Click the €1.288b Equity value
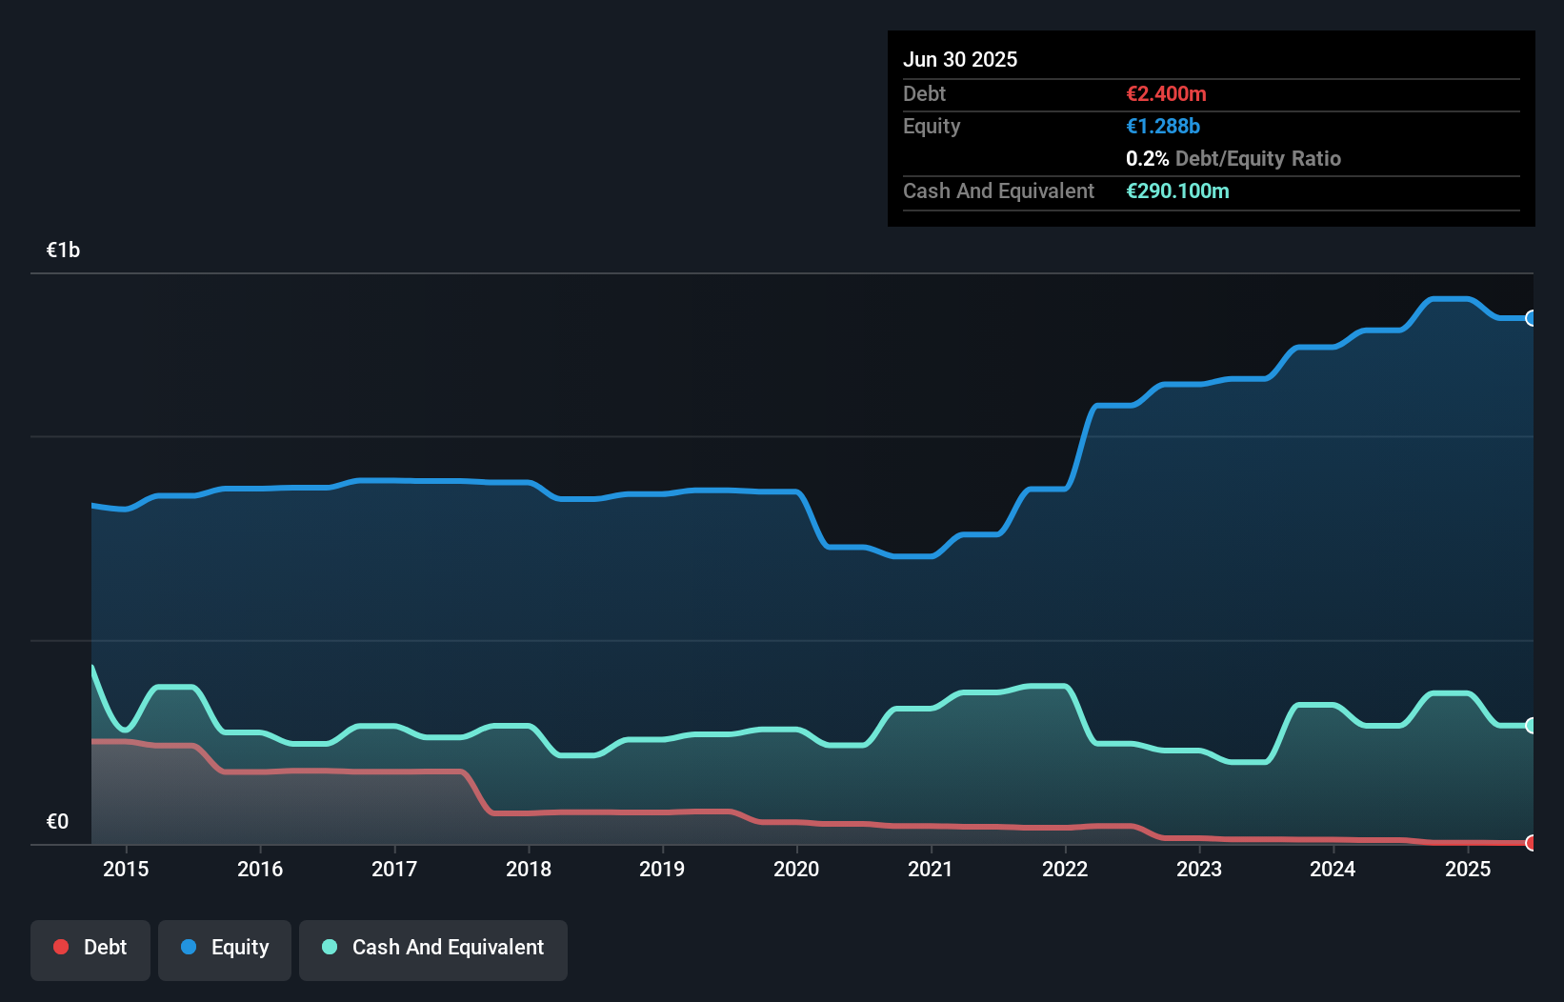 coord(1163,126)
